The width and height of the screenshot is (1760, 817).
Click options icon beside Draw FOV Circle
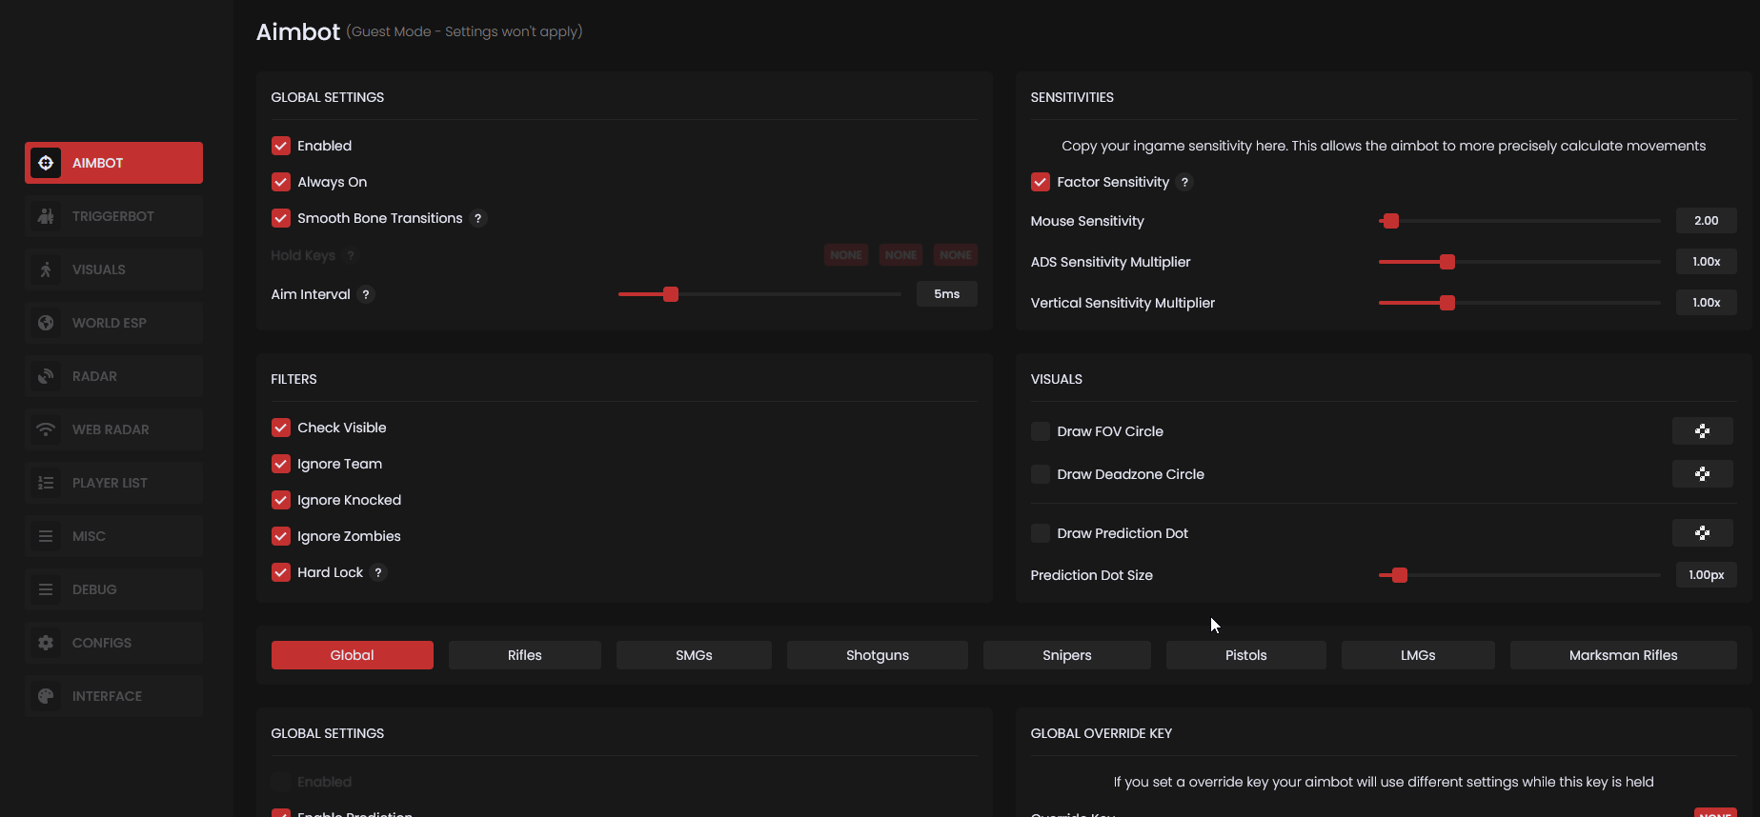pos(1702,431)
